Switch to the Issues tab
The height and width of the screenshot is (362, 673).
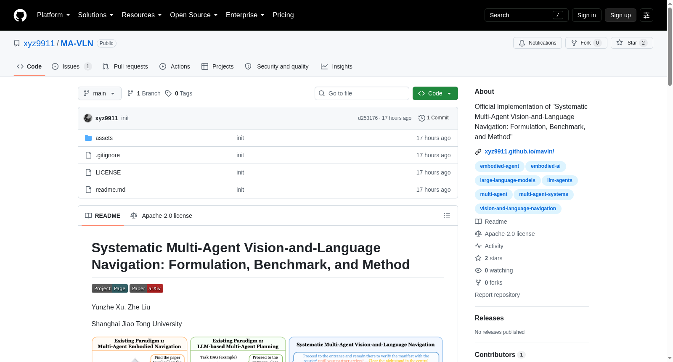(72, 66)
